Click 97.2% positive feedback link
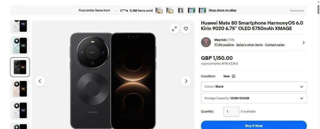The image size is (320, 129). (x=224, y=45)
